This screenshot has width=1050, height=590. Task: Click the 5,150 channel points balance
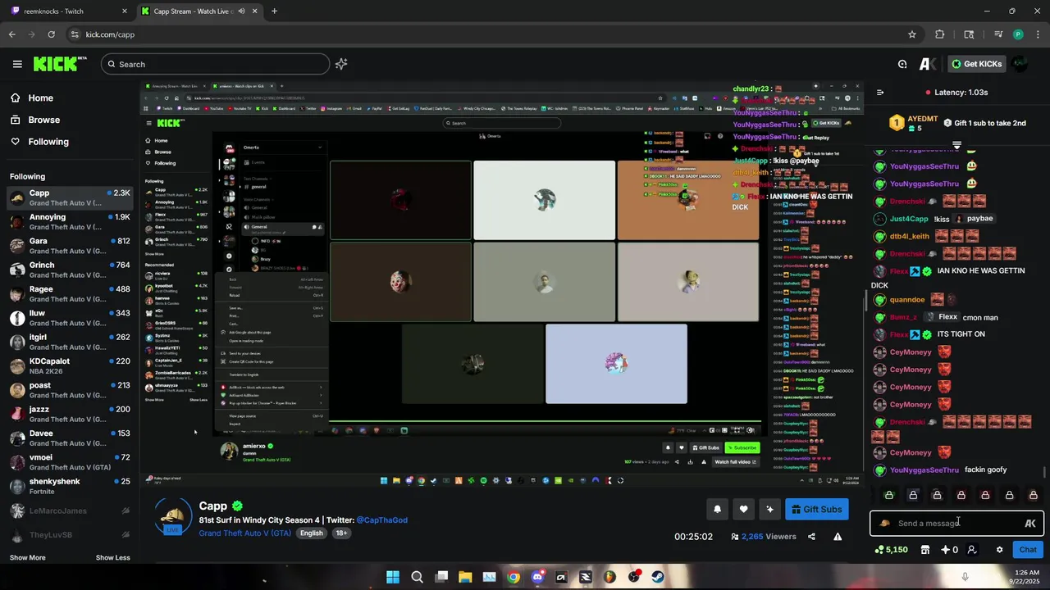pyautogui.click(x=892, y=550)
